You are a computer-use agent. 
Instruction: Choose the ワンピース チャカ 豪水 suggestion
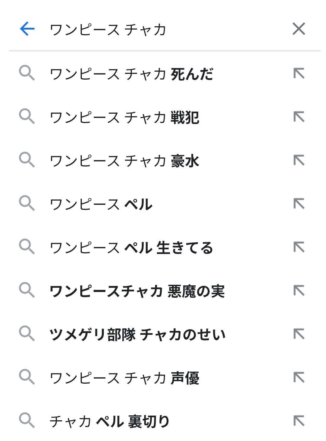click(x=124, y=161)
